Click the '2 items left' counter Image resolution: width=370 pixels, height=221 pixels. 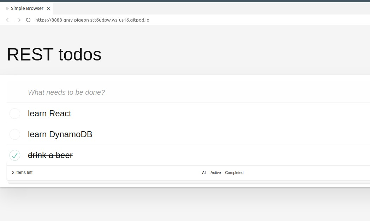[22, 173]
